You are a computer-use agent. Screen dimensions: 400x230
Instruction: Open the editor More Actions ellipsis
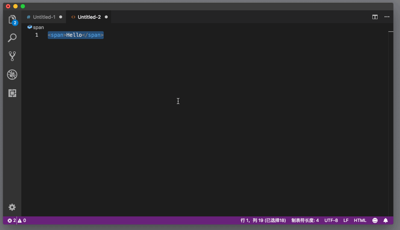point(387,17)
